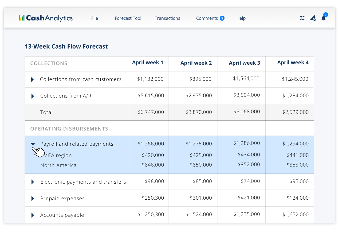Click the $250,300 cell
This screenshot has height=232, width=339.
[x=153, y=198]
